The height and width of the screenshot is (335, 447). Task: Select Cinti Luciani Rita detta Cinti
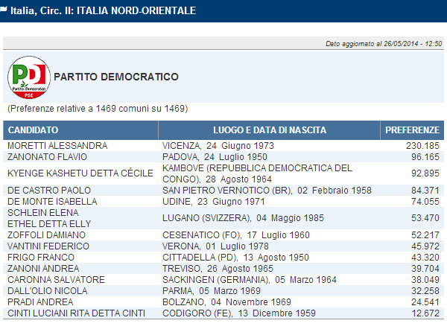click(76, 313)
